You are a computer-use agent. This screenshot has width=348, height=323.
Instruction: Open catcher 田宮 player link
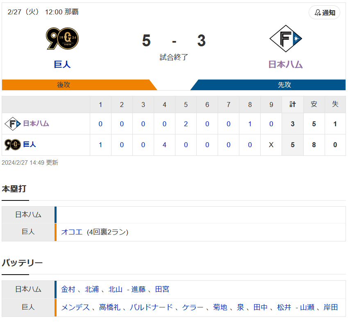pyautogui.click(x=162, y=289)
